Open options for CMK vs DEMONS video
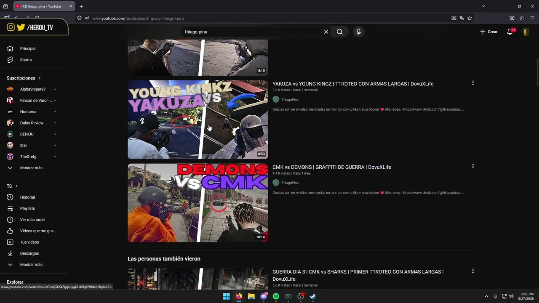 [473, 166]
